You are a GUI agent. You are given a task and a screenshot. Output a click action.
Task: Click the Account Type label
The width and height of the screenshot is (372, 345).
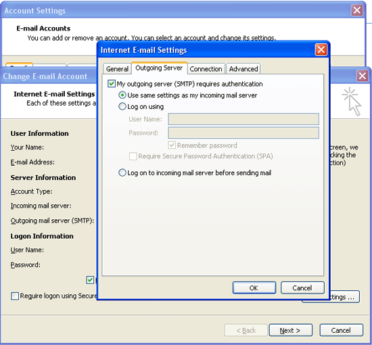pos(31,191)
